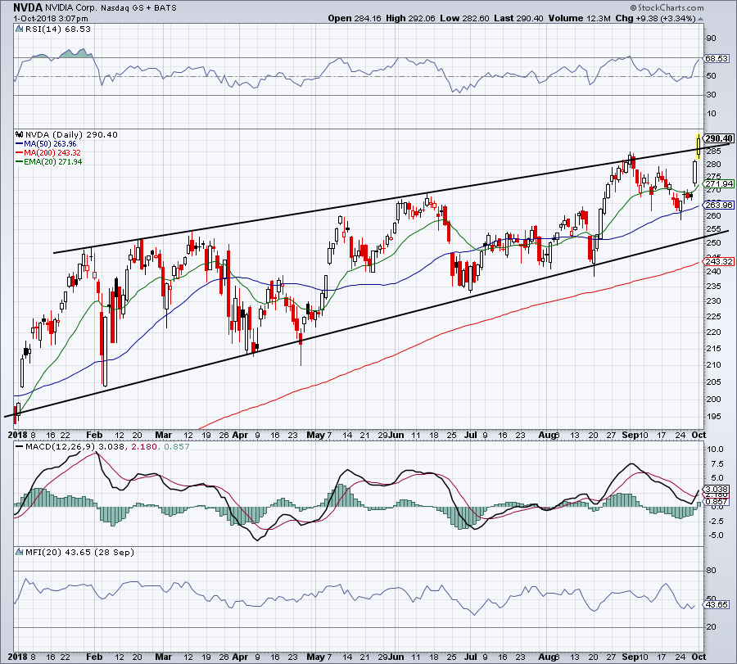This screenshot has height=664, width=737.
Task: Click the 90 level on RSI axis
Action: point(711,38)
